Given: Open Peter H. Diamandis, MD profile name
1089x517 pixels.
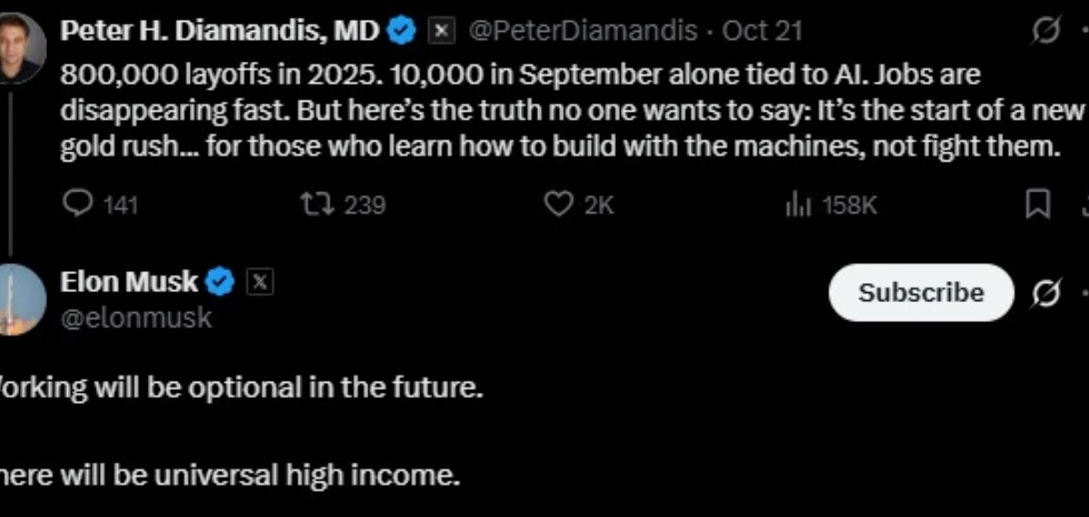Looking at the screenshot, I should 219,32.
